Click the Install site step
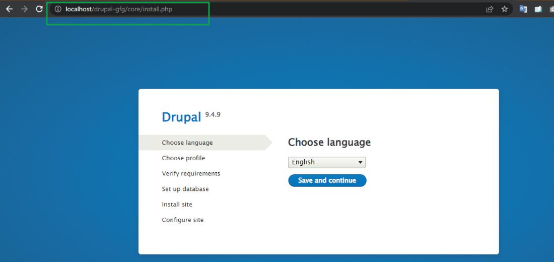Image resolution: width=554 pixels, height=262 pixels. tap(177, 205)
